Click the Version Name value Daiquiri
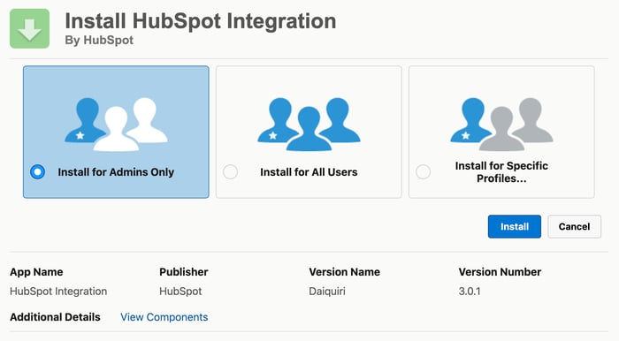The image size is (619, 341). pyautogui.click(x=327, y=292)
